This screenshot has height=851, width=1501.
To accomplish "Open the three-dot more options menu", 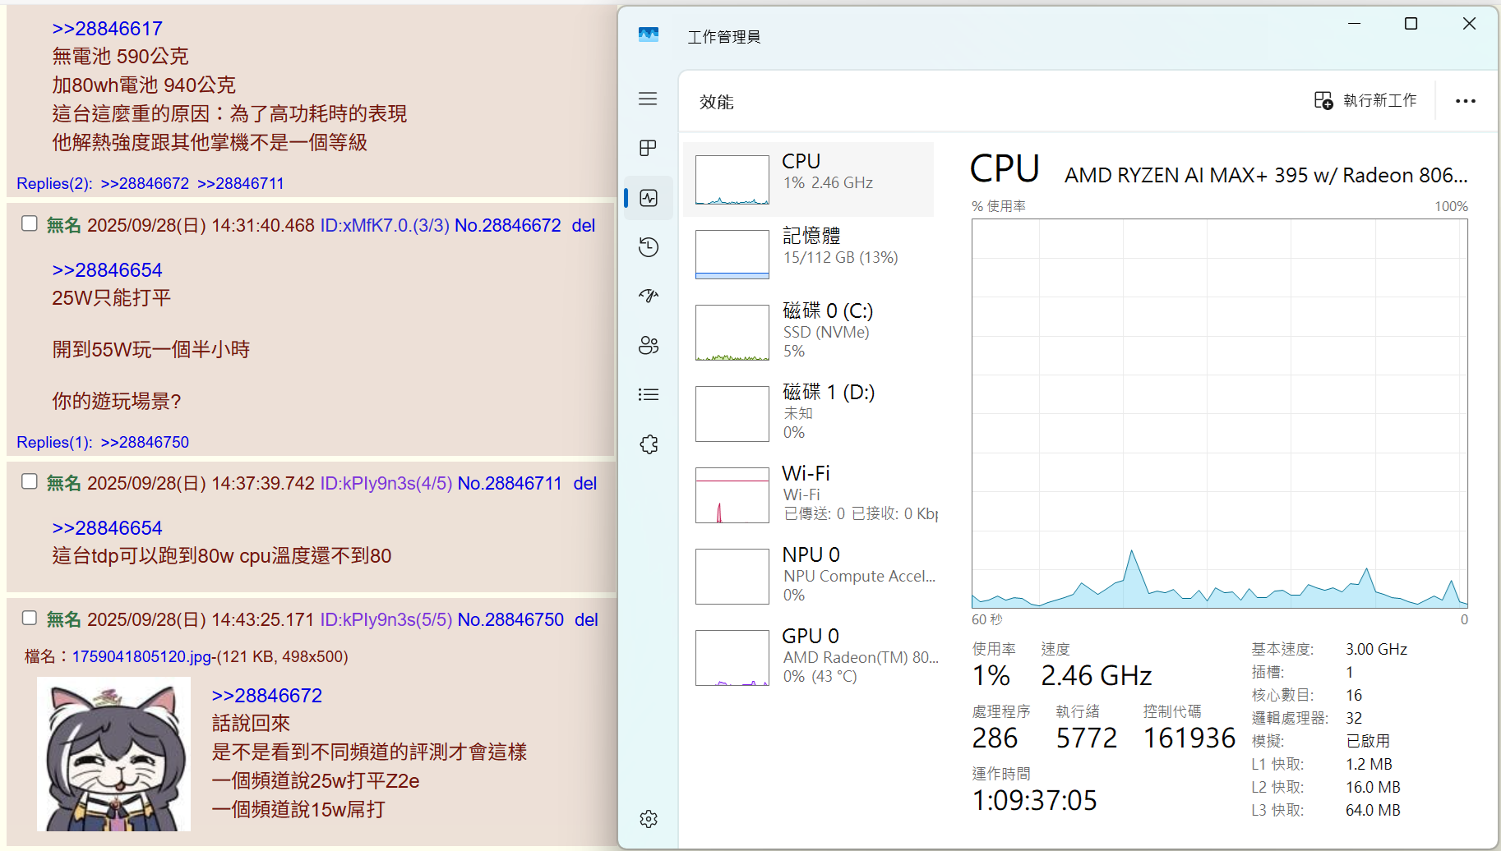I will coord(1465,101).
